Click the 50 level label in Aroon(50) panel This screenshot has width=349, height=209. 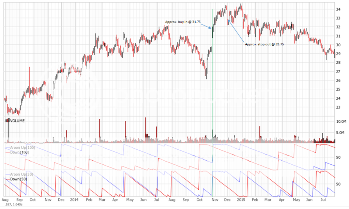(338, 184)
